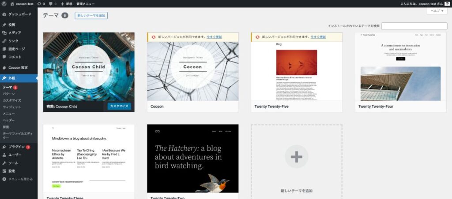The width and height of the screenshot is (452, 199).
Task: Click the 新しいテーマを追加 button at top
Action: pyautogui.click(x=91, y=15)
